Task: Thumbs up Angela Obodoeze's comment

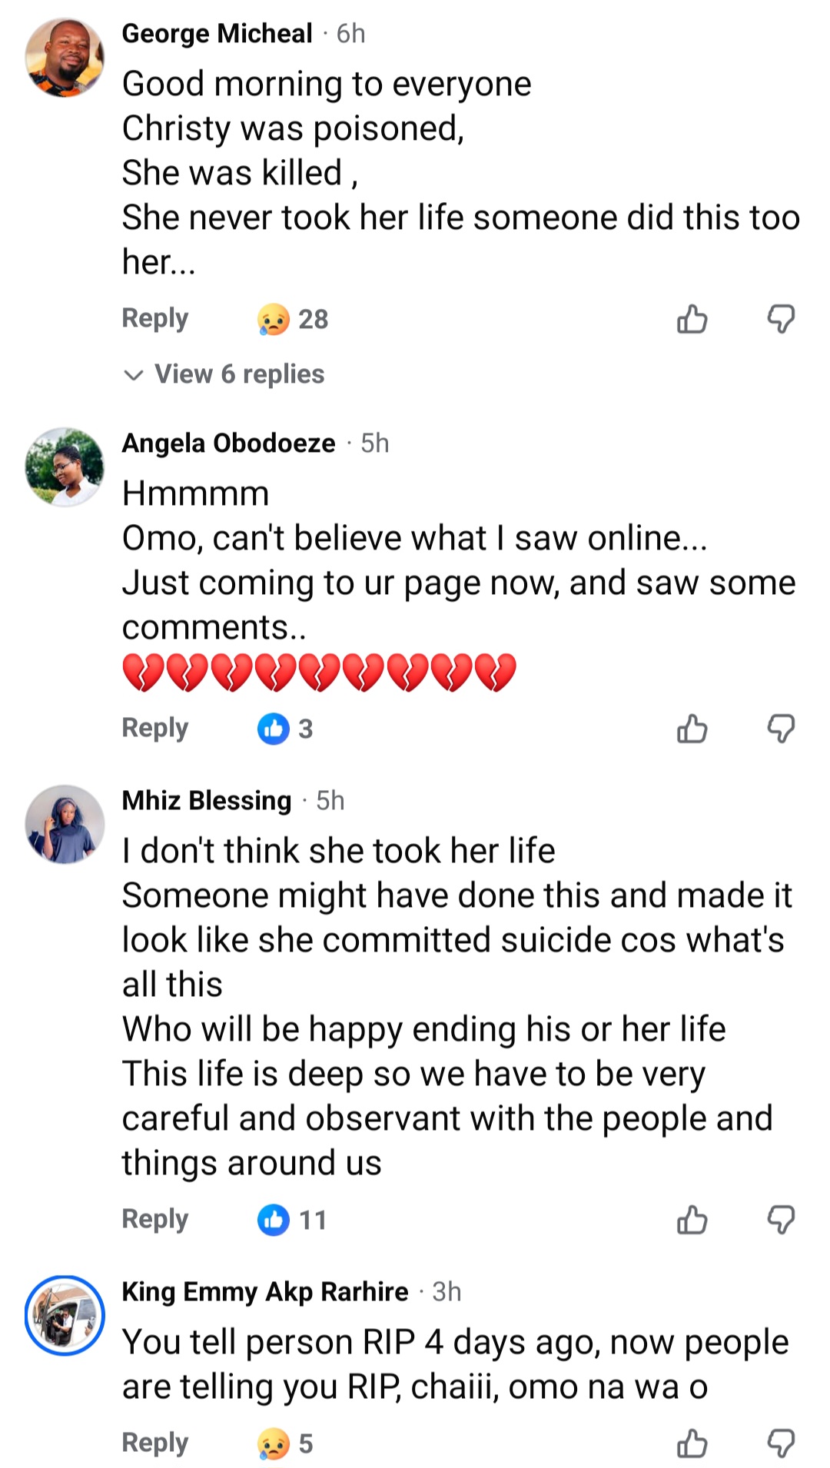Action: point(692,729)
